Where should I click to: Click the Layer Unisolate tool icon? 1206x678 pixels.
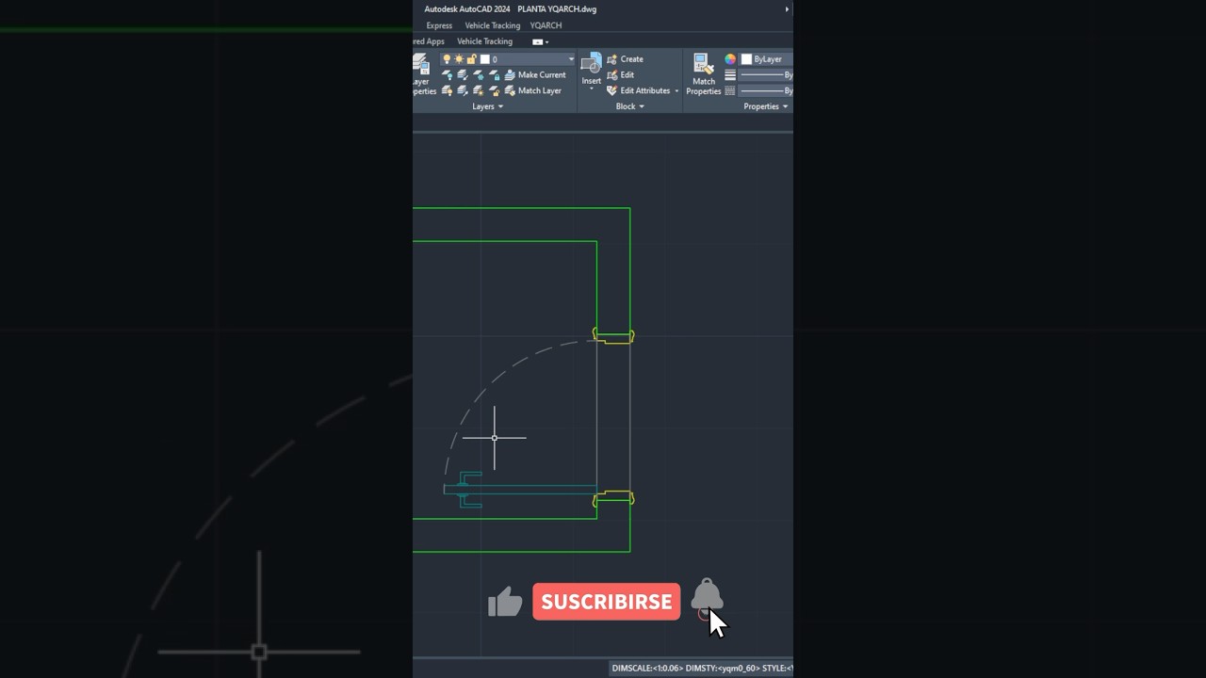463,91
